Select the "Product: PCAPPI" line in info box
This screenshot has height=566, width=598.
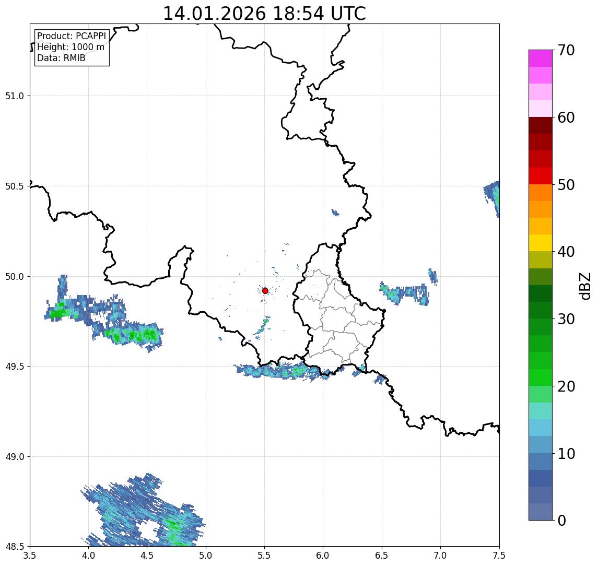pyautogui.click(x=72, y=36)
